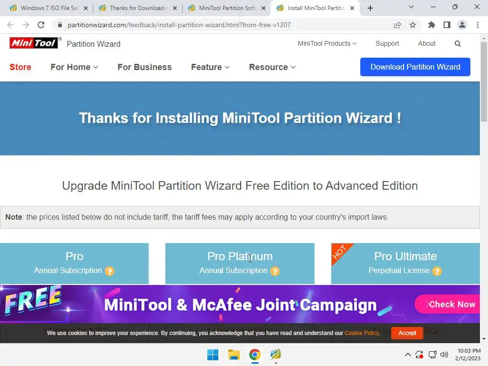Expand the MiniTool Products dropdown
This screenshot has height=366, width=488.
pos(327,43)
